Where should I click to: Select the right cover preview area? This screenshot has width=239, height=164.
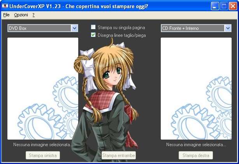click(x=196, y=88)
